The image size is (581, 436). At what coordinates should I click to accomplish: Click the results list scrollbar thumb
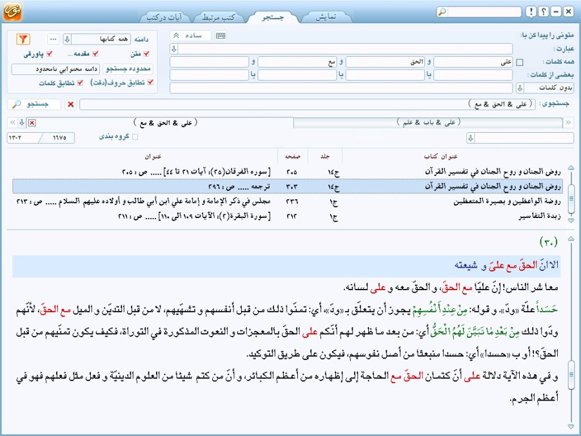571,199
